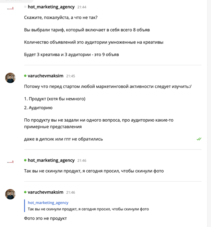Viewport: 211px width, 227px height.
Task: Click varuchevmaksim avatar on the 21:45 message
Action: point(10,78)
